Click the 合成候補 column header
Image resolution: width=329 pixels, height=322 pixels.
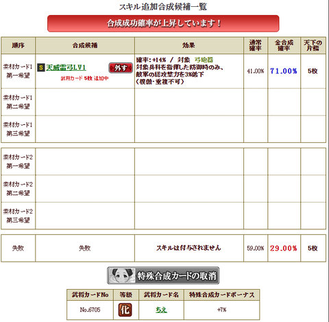tap(85, 45)
